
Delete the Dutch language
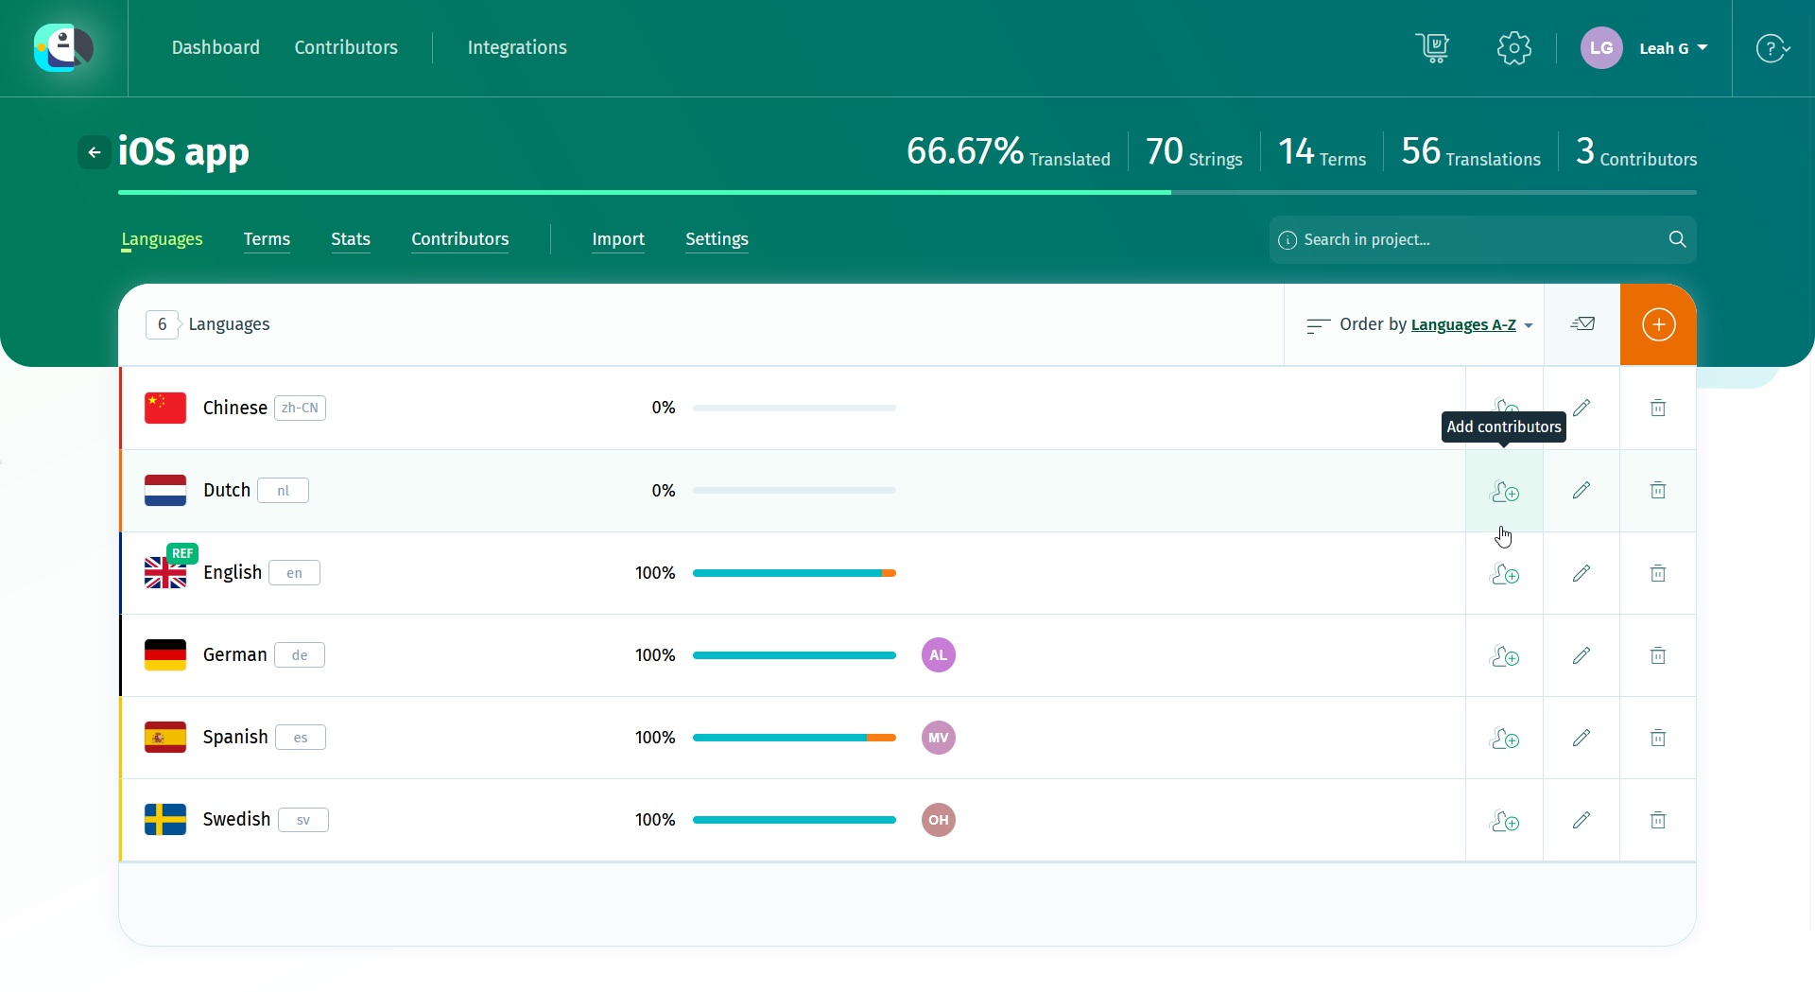[1658, 490]
